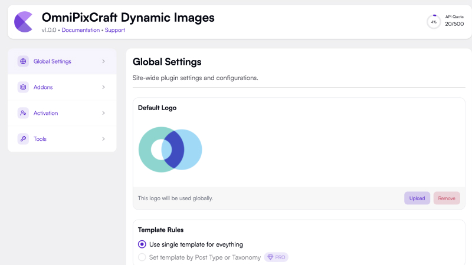Expand the Addons chevron arrow

click(x=103, y=87)
